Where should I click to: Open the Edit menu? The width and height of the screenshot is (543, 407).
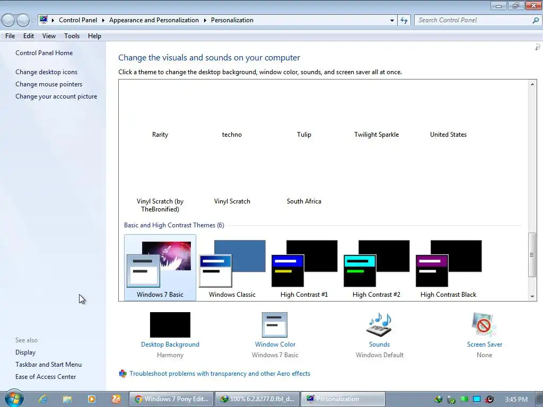29,36
